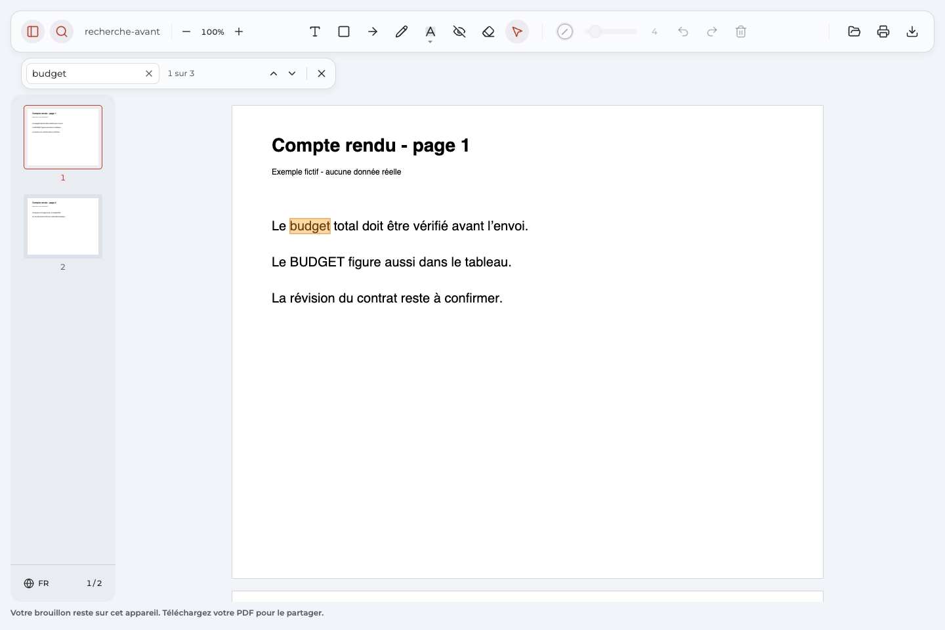Open the 100% zoom level value
Viewport: 945px width, 630px height.
click(213, 31)
